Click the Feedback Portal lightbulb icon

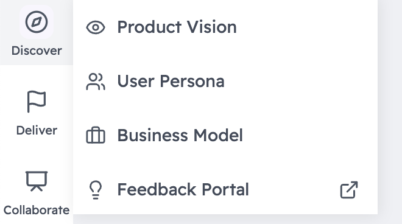pos(96,190)
